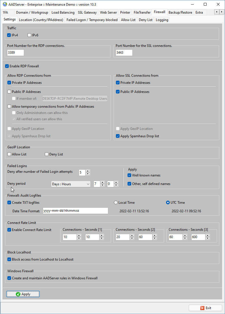Toggle Enable RDP Firewall checkbox
This screenshot has height=314, width=225.
tap(7, 66)
